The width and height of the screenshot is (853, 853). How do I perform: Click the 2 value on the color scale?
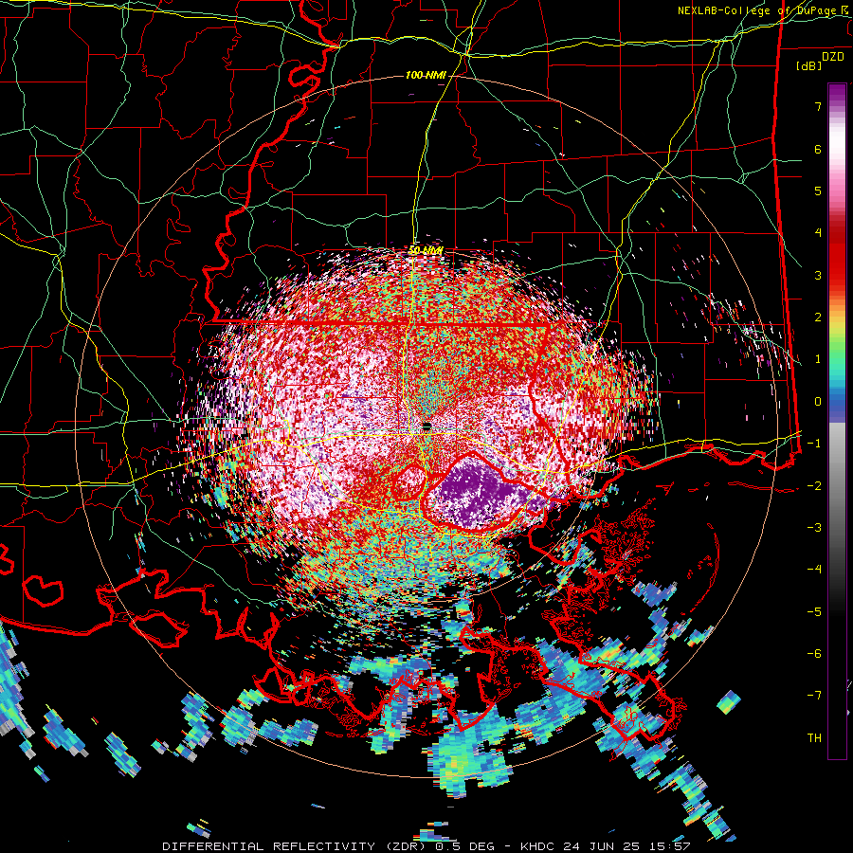point(818,318)
